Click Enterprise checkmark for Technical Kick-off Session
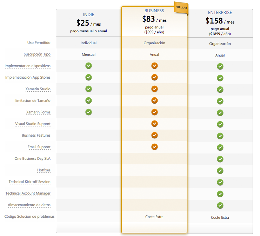The image size is (260, 236). click(220, 182)
